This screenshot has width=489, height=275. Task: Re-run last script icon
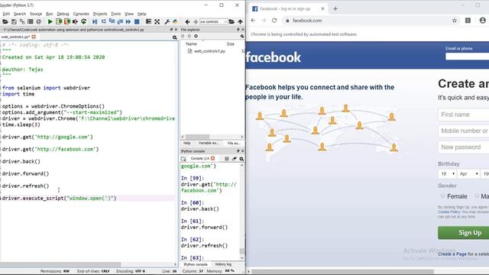[83, 22]
